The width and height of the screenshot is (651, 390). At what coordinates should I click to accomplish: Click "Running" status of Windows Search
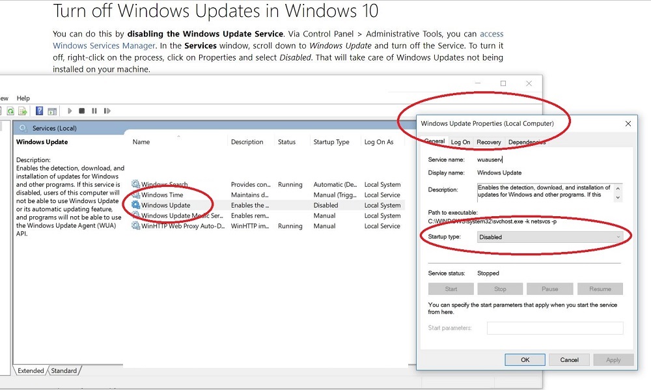(290, 184)
